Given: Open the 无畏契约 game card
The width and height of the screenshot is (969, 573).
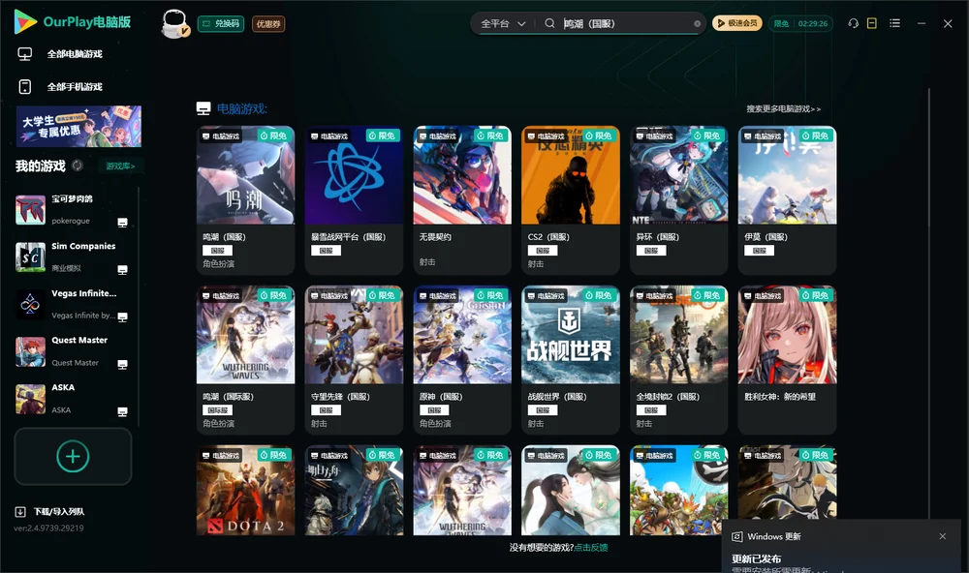Looking at the screenshot, I should (x=462, y=200).
